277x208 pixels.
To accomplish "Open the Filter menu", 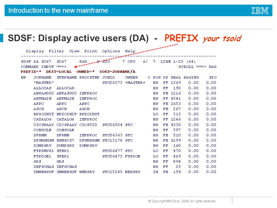I will tap(56, 51).
